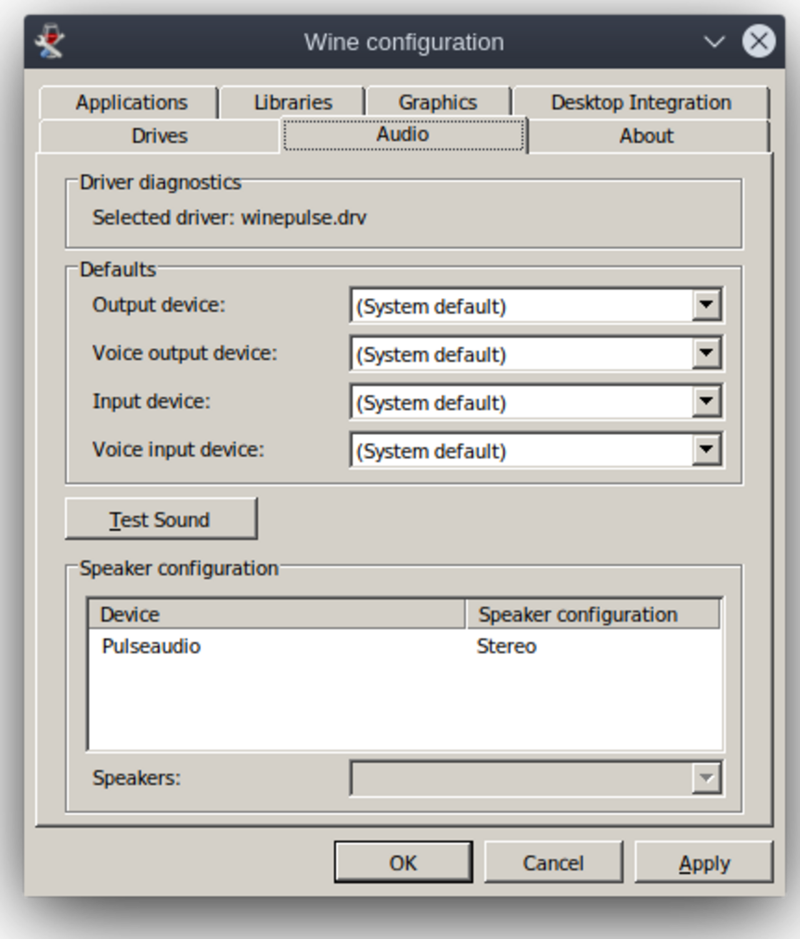Image resolution: width=800 pixels, height=939 pixels.
Task: Go to the Graphics tab
Action: (x=437, y=102)
